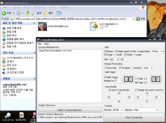Click the red X delete file icon
Viewport: 166px width, 123px height.
(4, 47)
